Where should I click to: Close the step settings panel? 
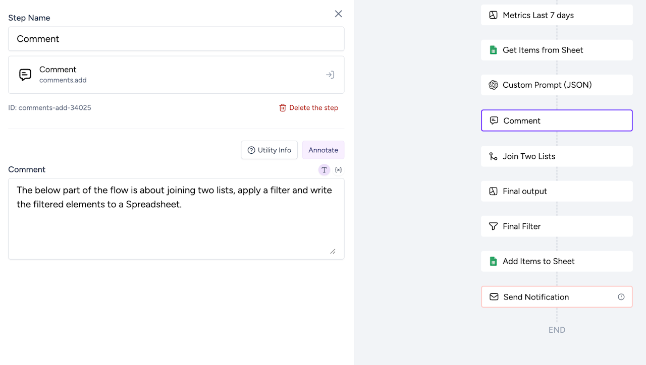[338, 14]
